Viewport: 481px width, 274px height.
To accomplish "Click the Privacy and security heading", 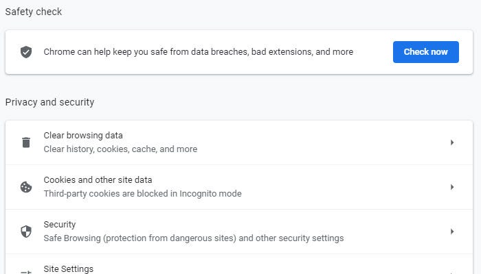I will pyautogui.click(x=49, y=102).
